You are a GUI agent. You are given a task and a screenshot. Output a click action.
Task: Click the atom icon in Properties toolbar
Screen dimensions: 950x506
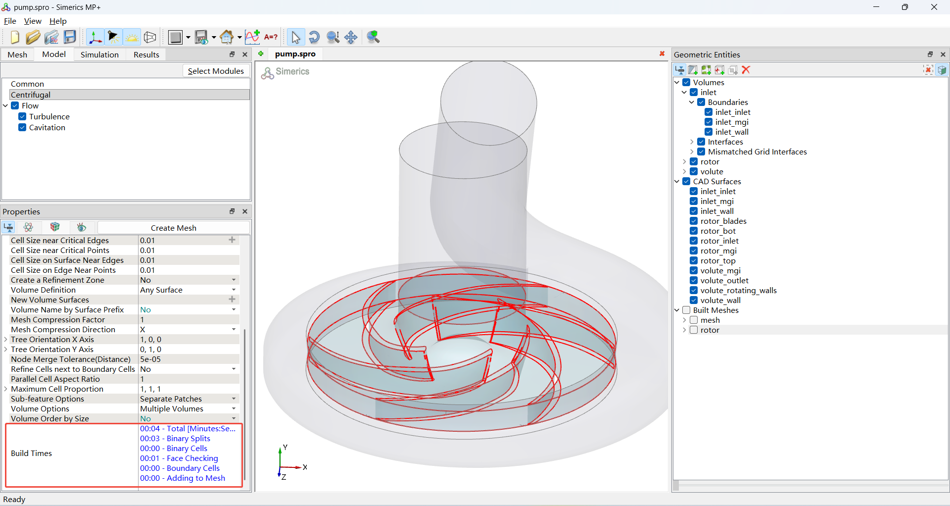point(28,227)
